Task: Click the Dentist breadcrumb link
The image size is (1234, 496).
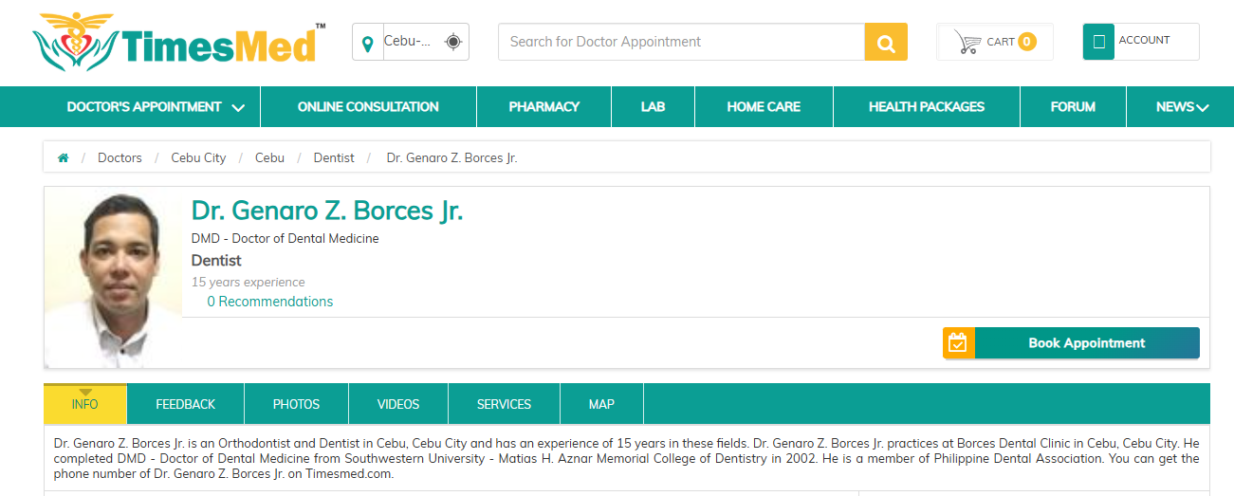Action: 334,158
